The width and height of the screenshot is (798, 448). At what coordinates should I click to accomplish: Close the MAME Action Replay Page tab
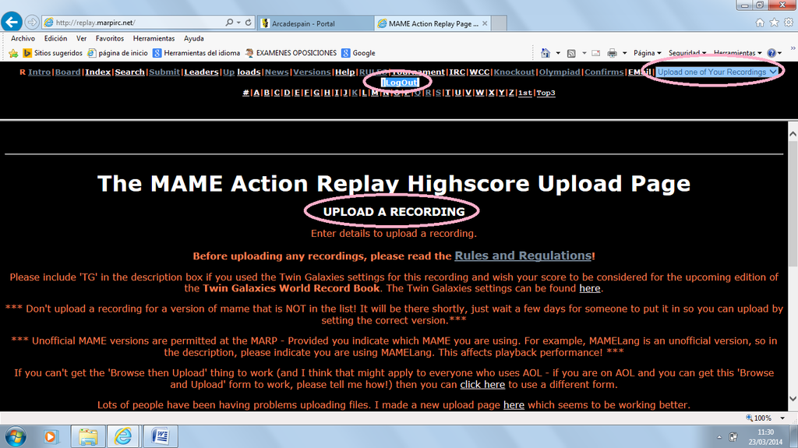click(x=485, y=23)
